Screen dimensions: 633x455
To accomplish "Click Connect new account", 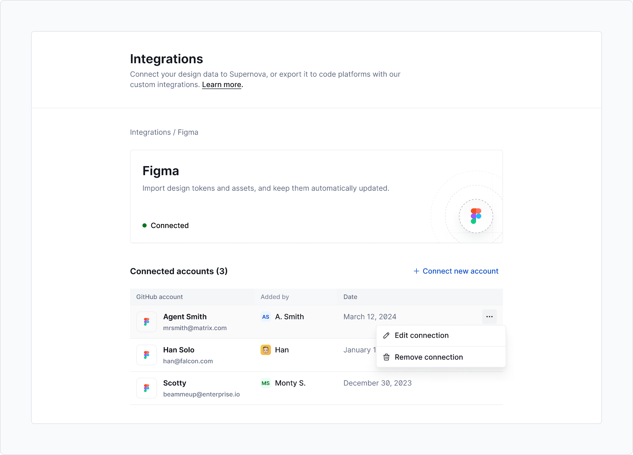I will coord(461,271).
